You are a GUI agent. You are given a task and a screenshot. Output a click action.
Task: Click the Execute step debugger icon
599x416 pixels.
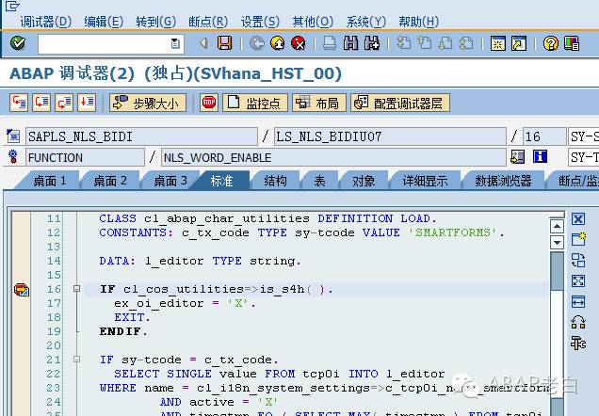(x=41, y=103)
